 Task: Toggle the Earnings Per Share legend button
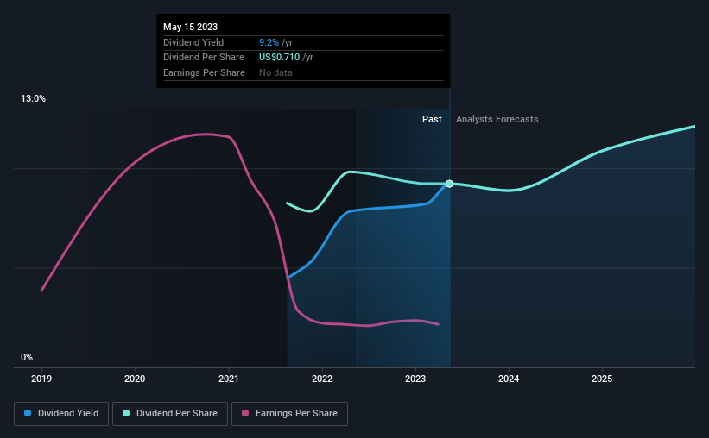click(x=289, y=414)
